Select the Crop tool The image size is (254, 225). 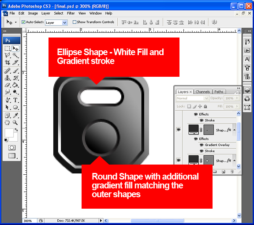[x=7, y=62]
